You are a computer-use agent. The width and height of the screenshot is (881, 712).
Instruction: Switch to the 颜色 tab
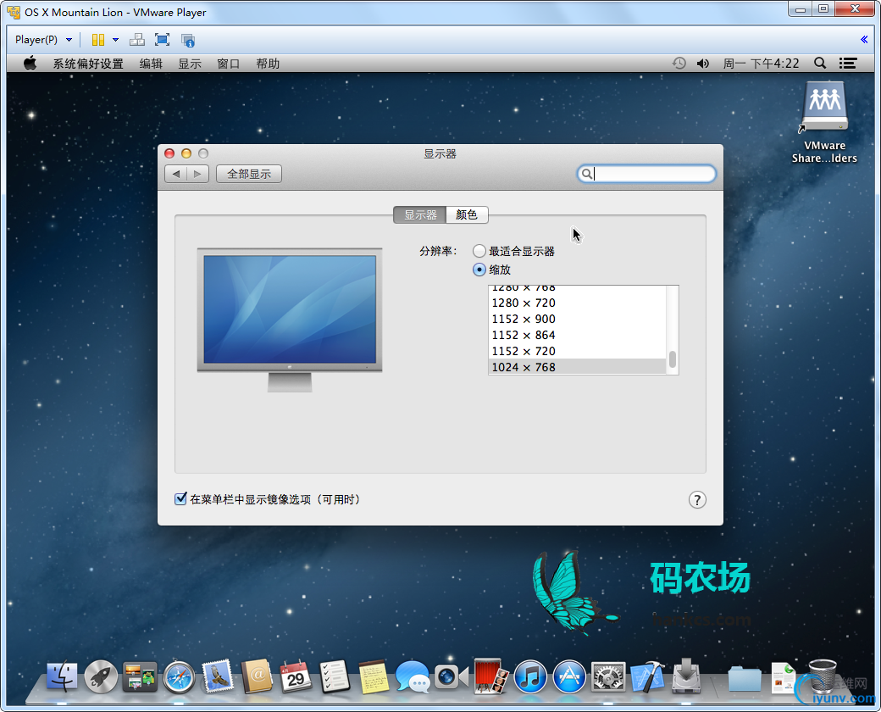point(467,214)
